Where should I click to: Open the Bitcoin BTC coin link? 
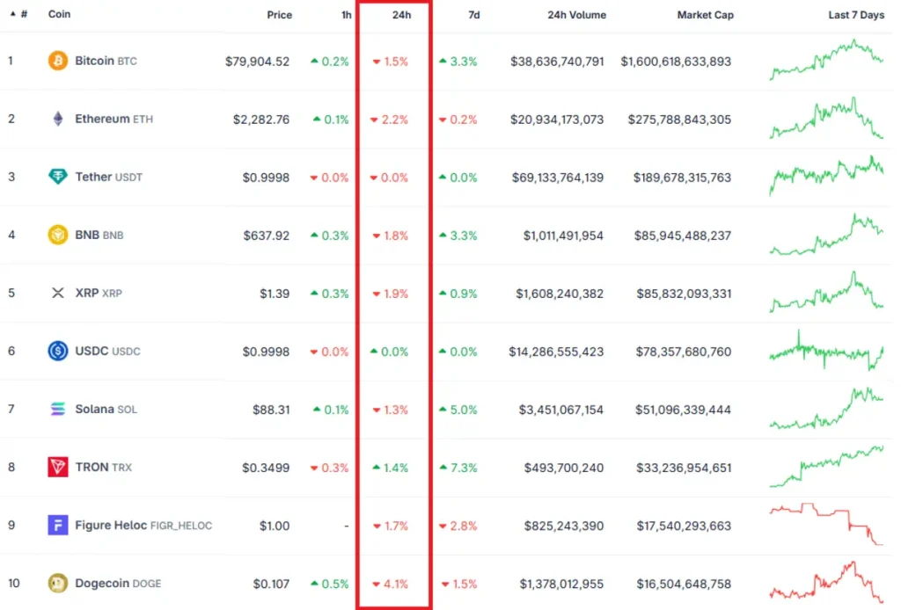pos(106,61)
